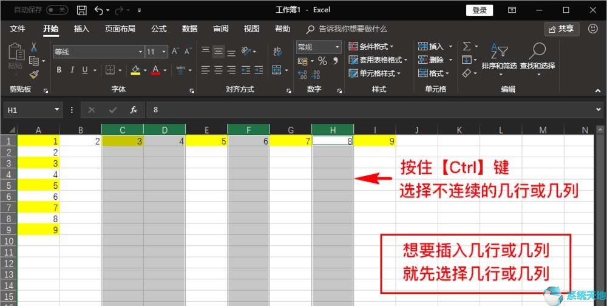Open 套用表格格式 table styles menu

[378, 60]
